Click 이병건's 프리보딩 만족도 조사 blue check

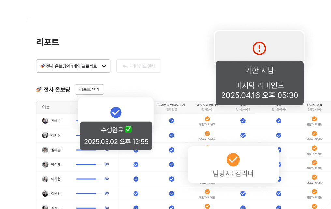172,194
